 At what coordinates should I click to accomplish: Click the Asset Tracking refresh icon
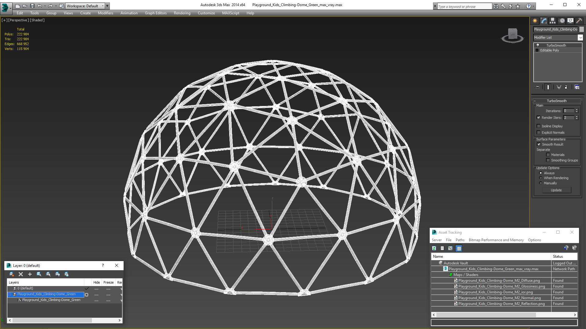[x=434, y=248]
